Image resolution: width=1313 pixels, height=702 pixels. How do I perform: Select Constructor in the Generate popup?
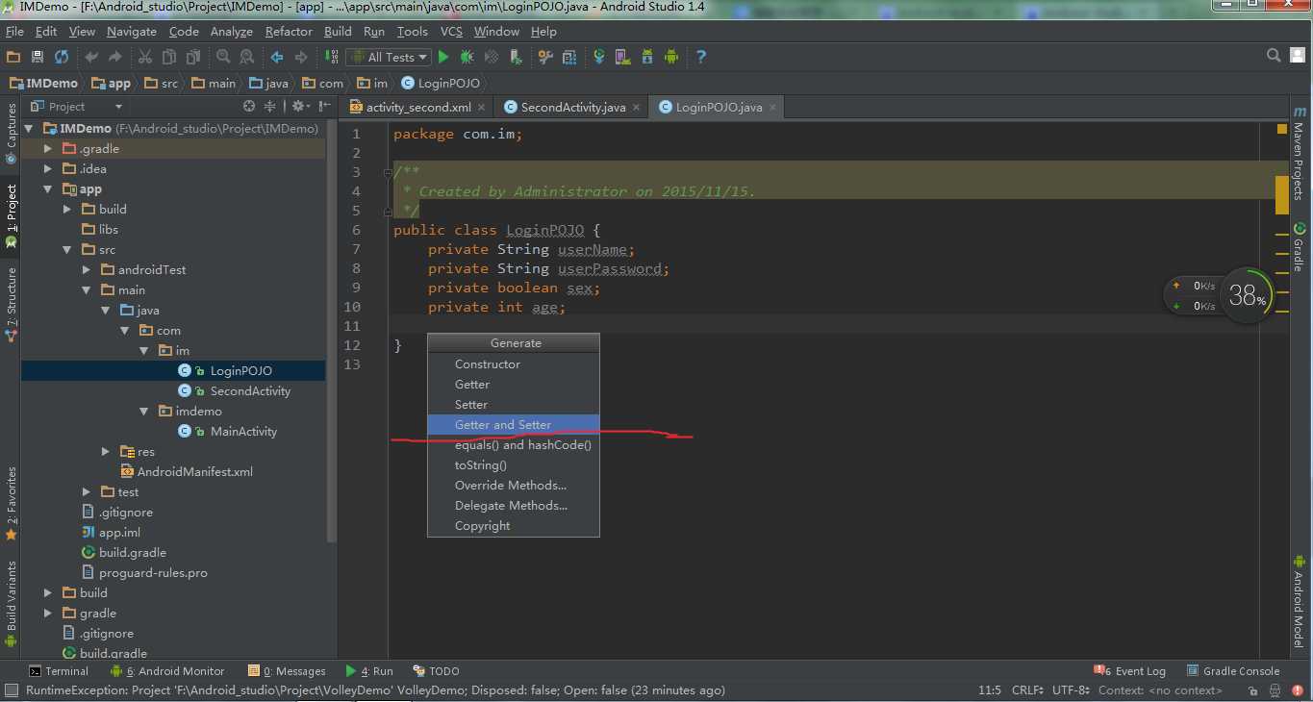[487, 364]
